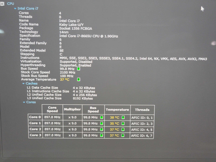Click Core 2 bus speed graph icon
The image size is (216, 162).
(x=102, y=129)
